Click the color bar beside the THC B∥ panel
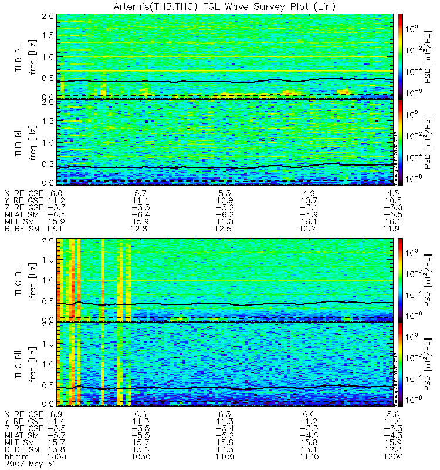 pos(400,364)
